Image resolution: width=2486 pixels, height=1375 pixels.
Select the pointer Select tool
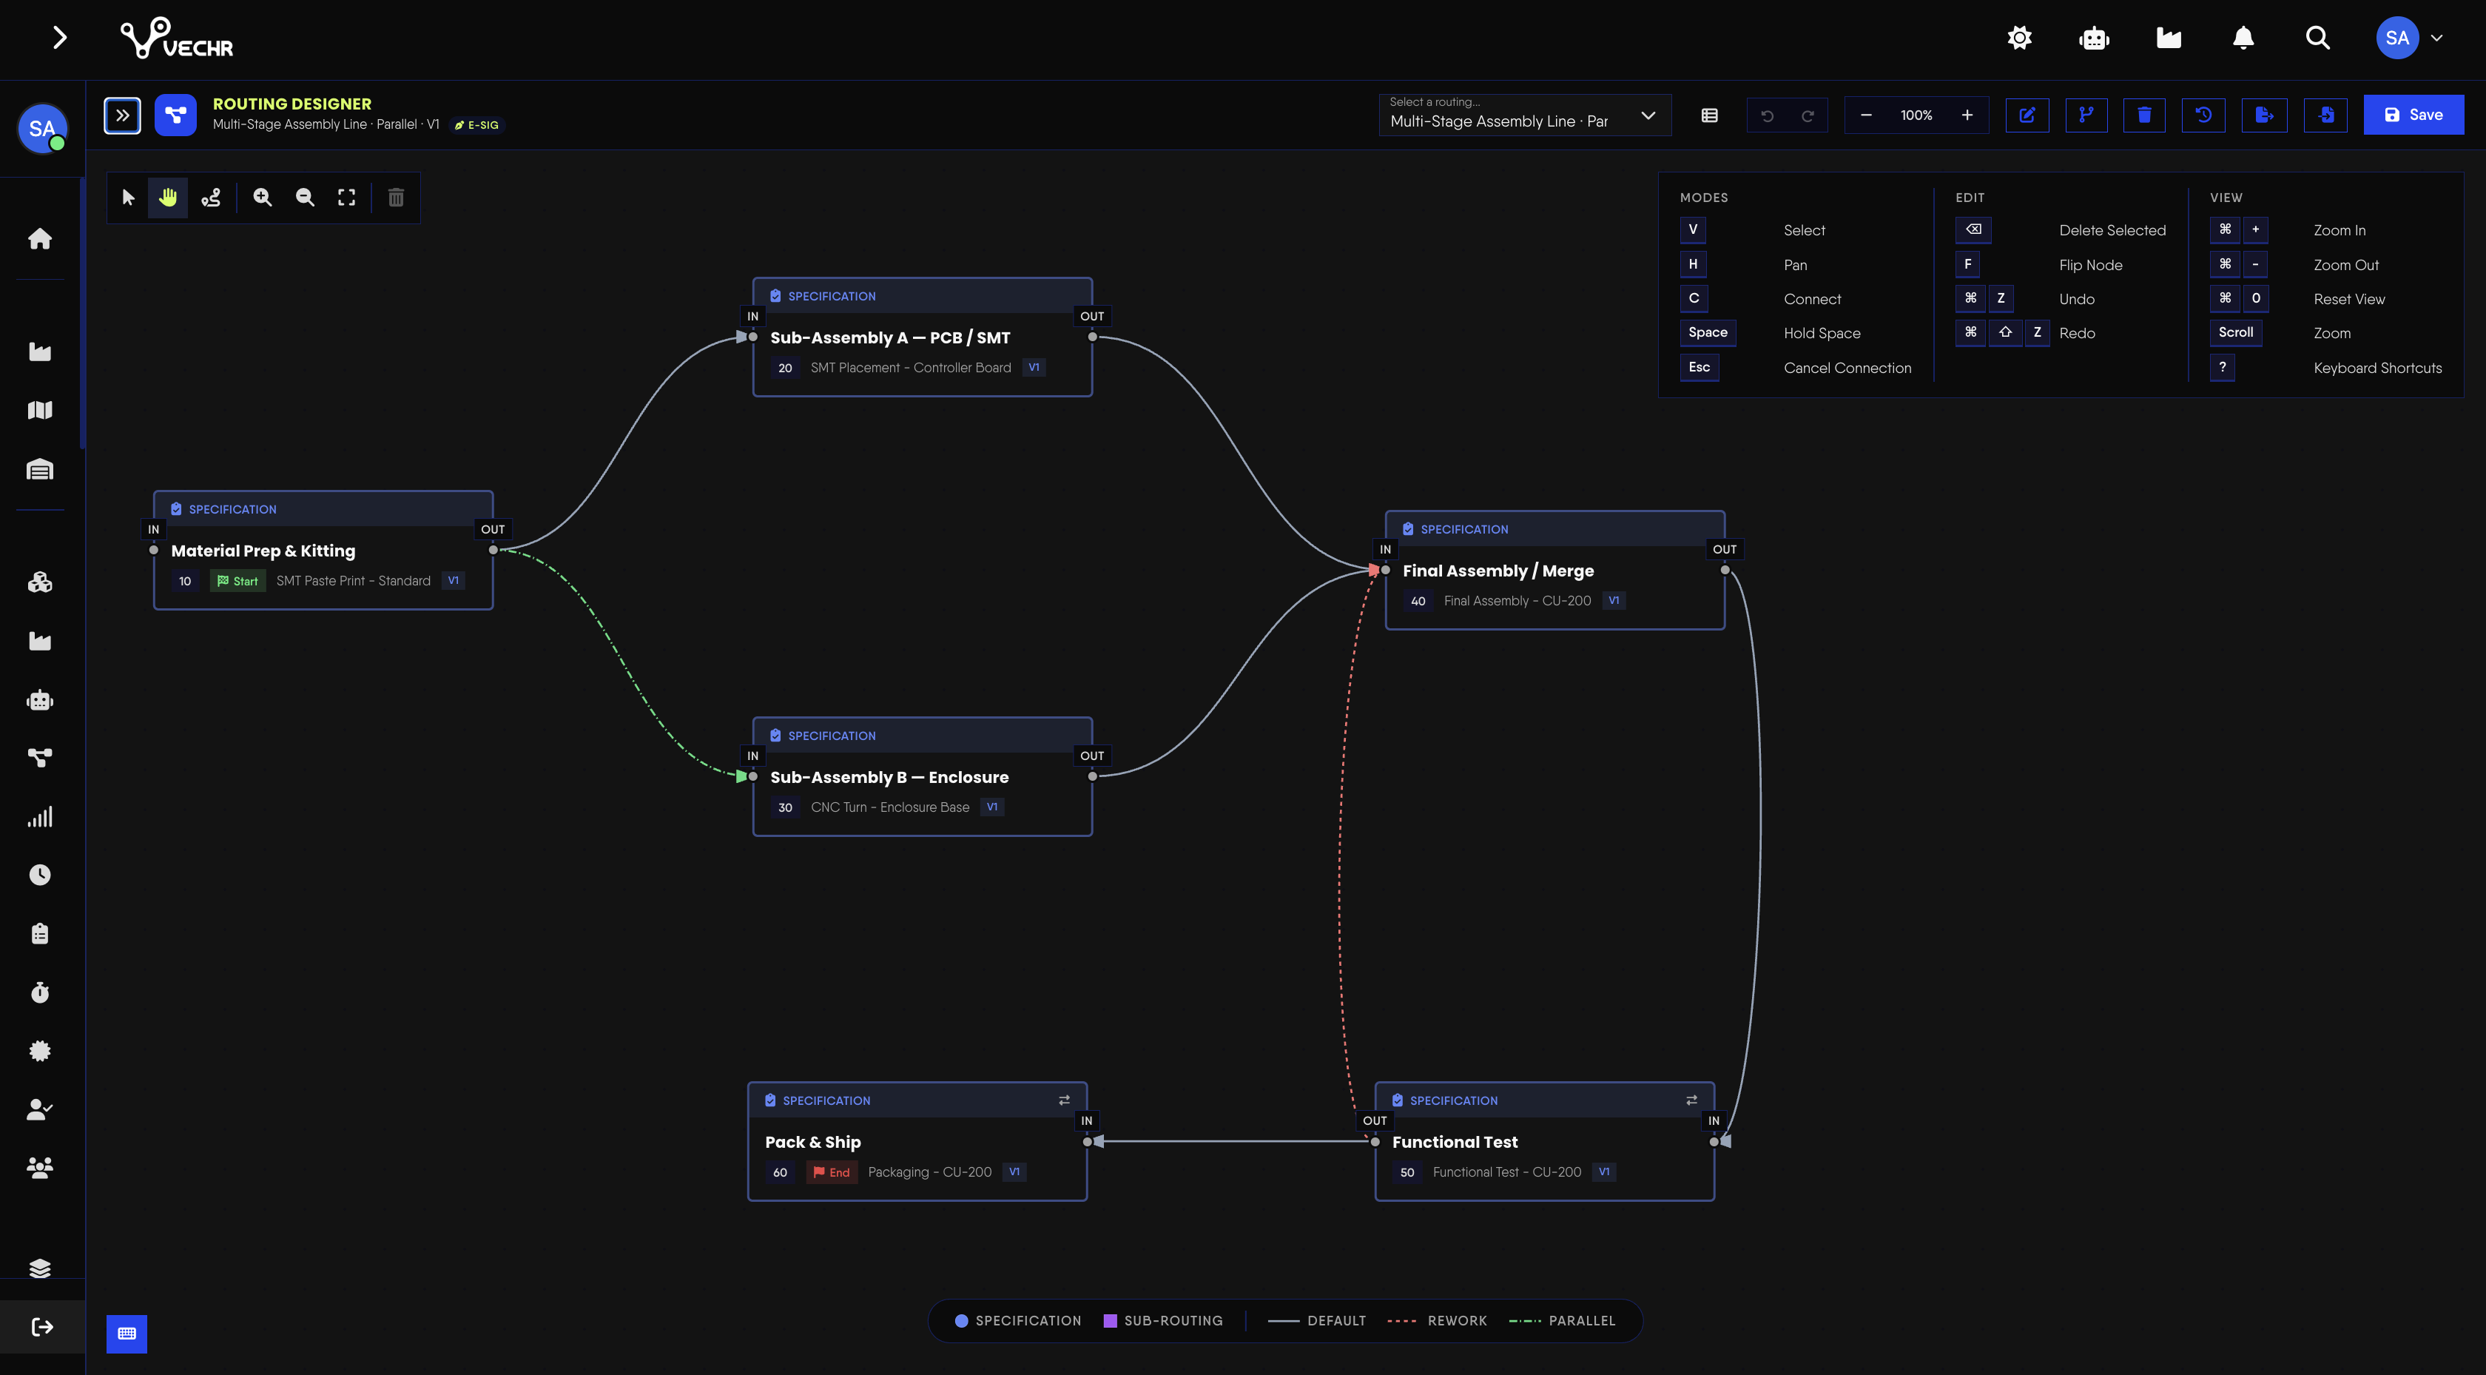coord(128,198)
